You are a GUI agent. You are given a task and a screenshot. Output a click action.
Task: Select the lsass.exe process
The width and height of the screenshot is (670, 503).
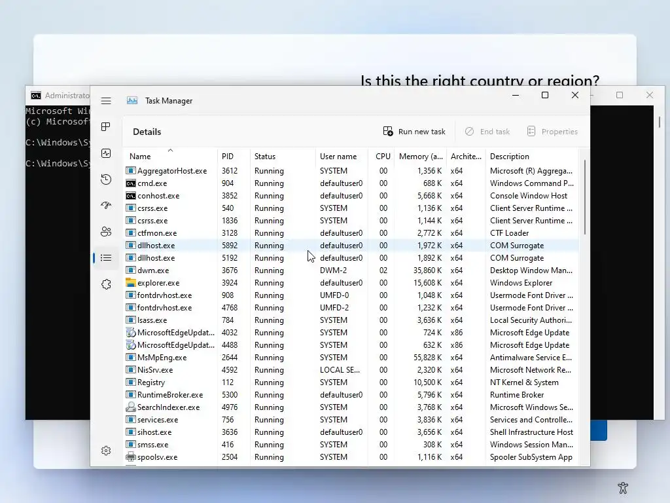pyautogui.click(x=351, y=320)
